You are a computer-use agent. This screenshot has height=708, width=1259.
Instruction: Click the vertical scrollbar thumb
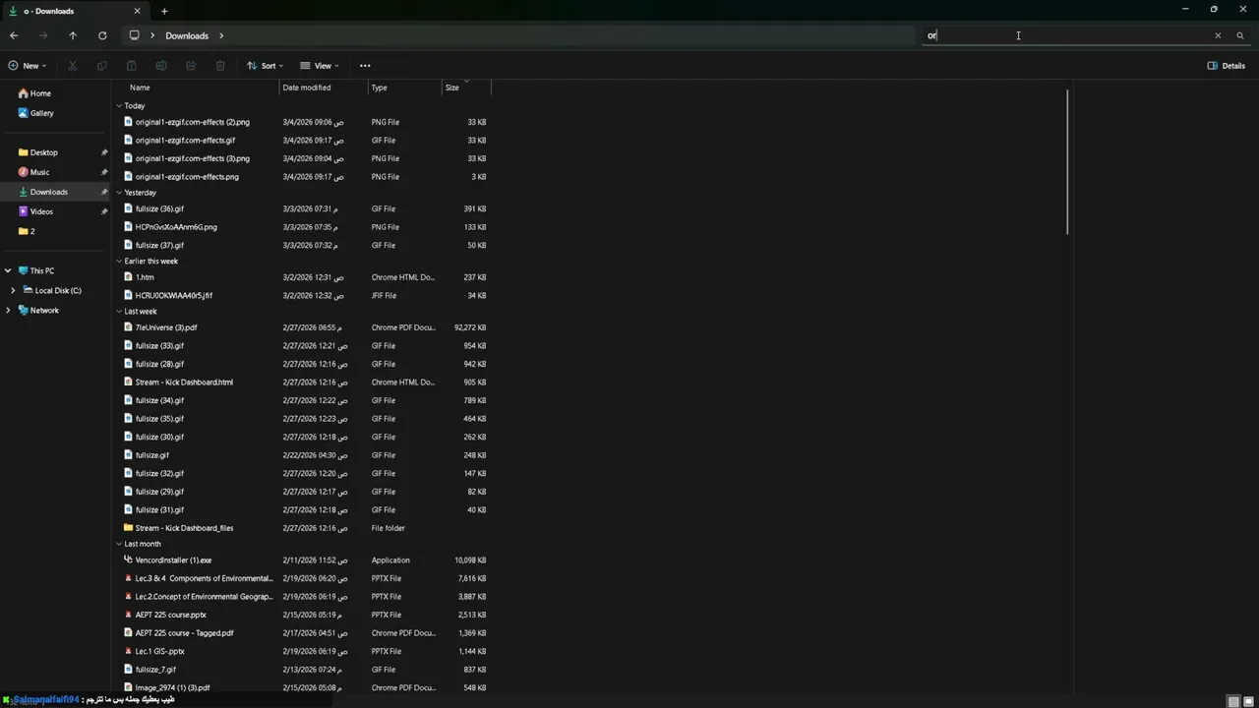click(1067, 162)
